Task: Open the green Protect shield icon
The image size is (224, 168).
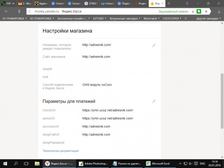Action: pyautogui.click(x=199, y=12)
